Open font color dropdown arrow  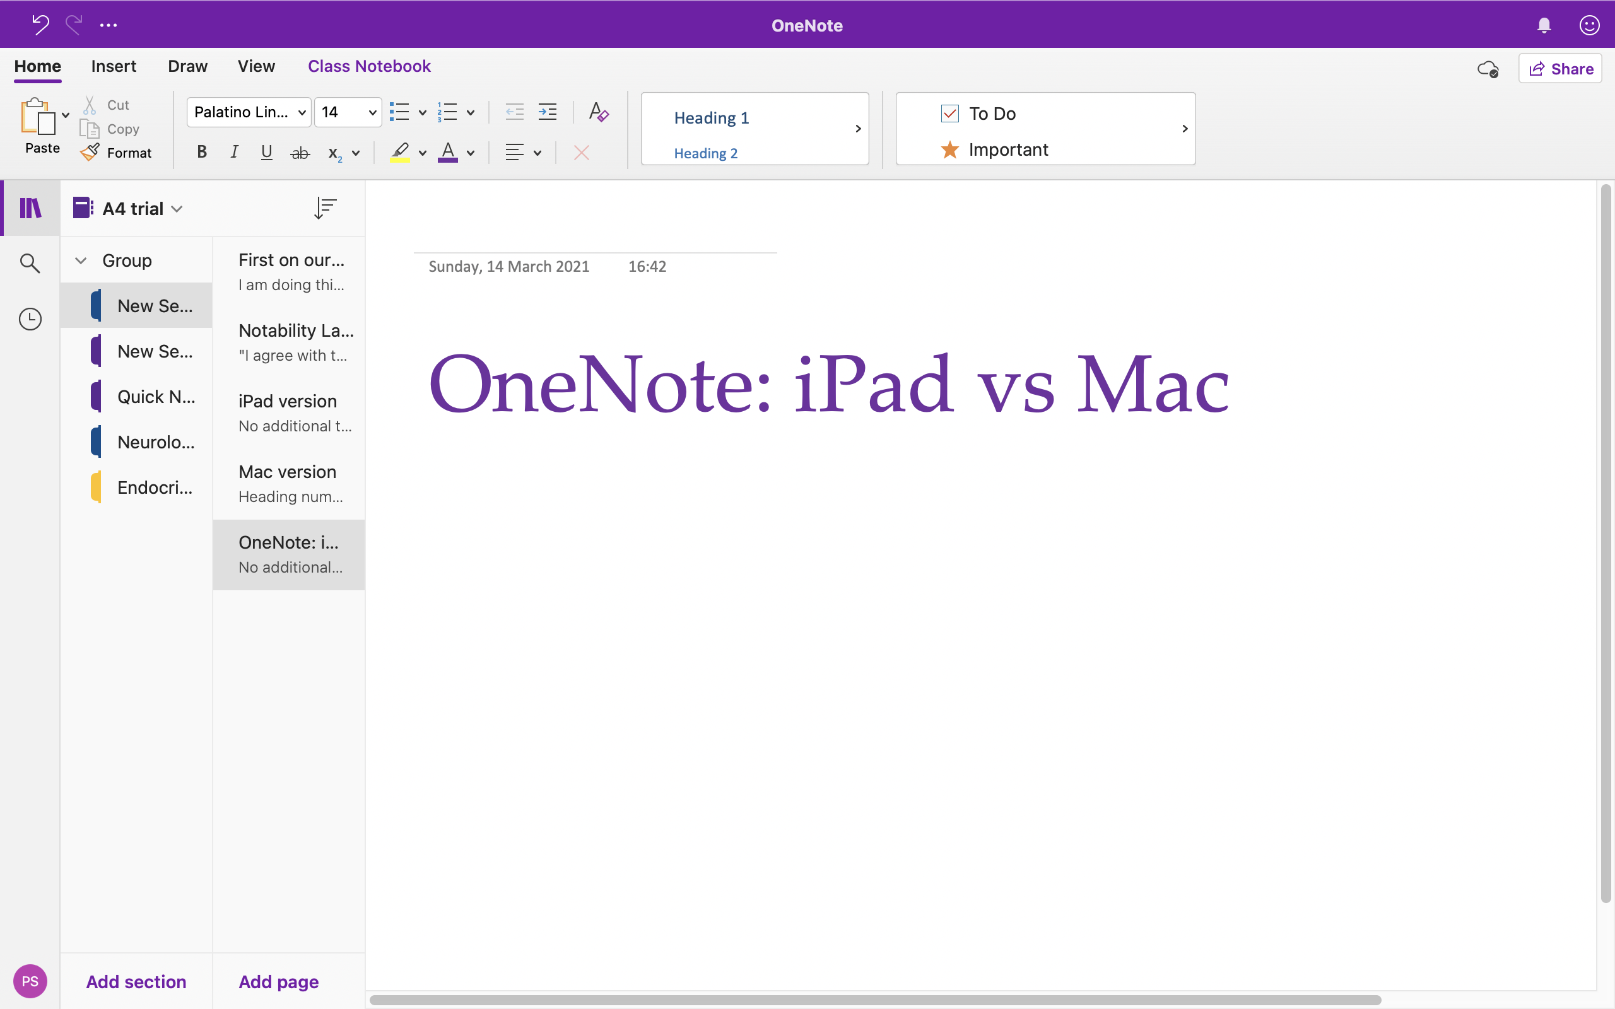471,153
